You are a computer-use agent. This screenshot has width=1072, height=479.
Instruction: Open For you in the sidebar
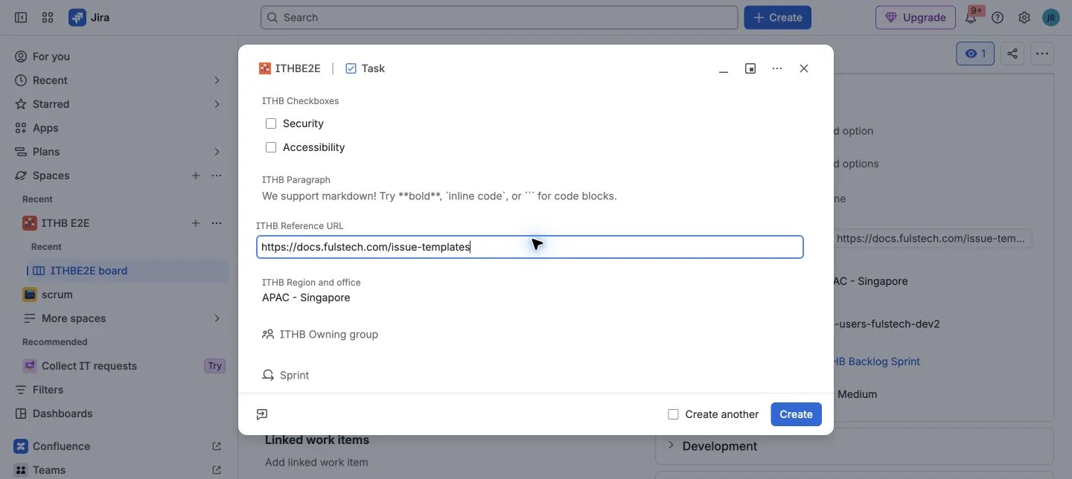[x=119, y=57]
